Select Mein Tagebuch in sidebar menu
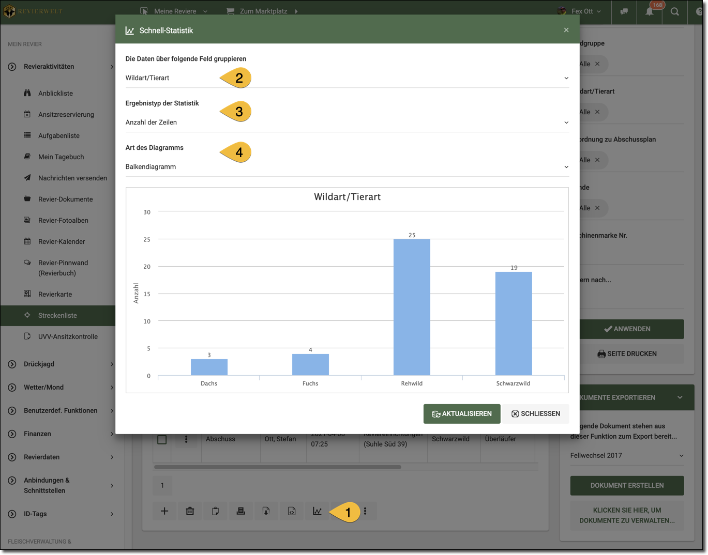Viewport: 708px width, 555px height. (x=61, y=157)
